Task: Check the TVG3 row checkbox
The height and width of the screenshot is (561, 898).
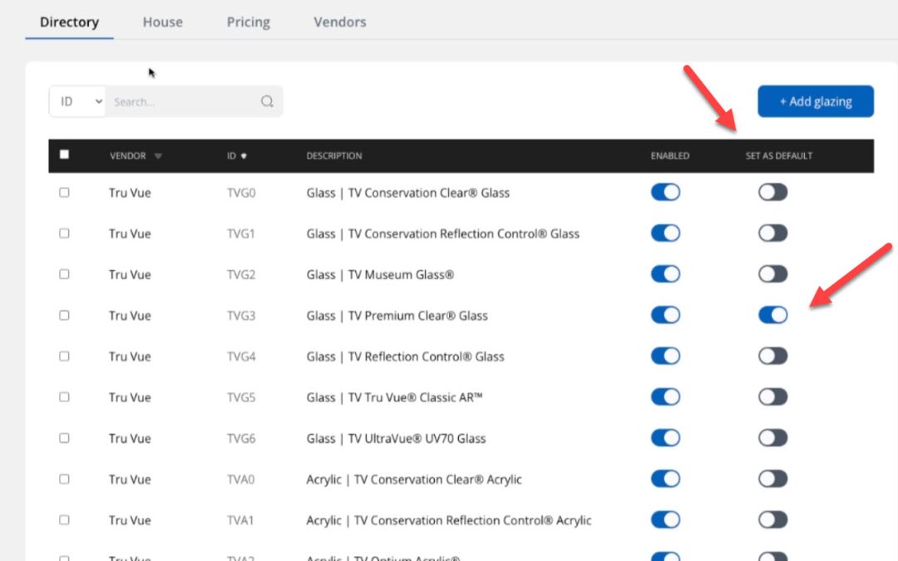Action: 64,315
